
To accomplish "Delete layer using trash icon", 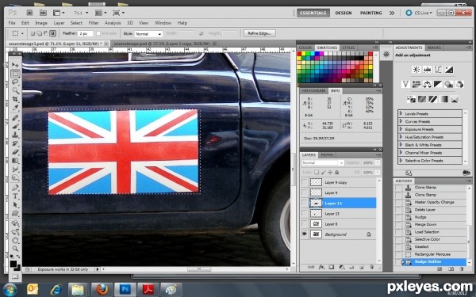I will tap(371, 268).
